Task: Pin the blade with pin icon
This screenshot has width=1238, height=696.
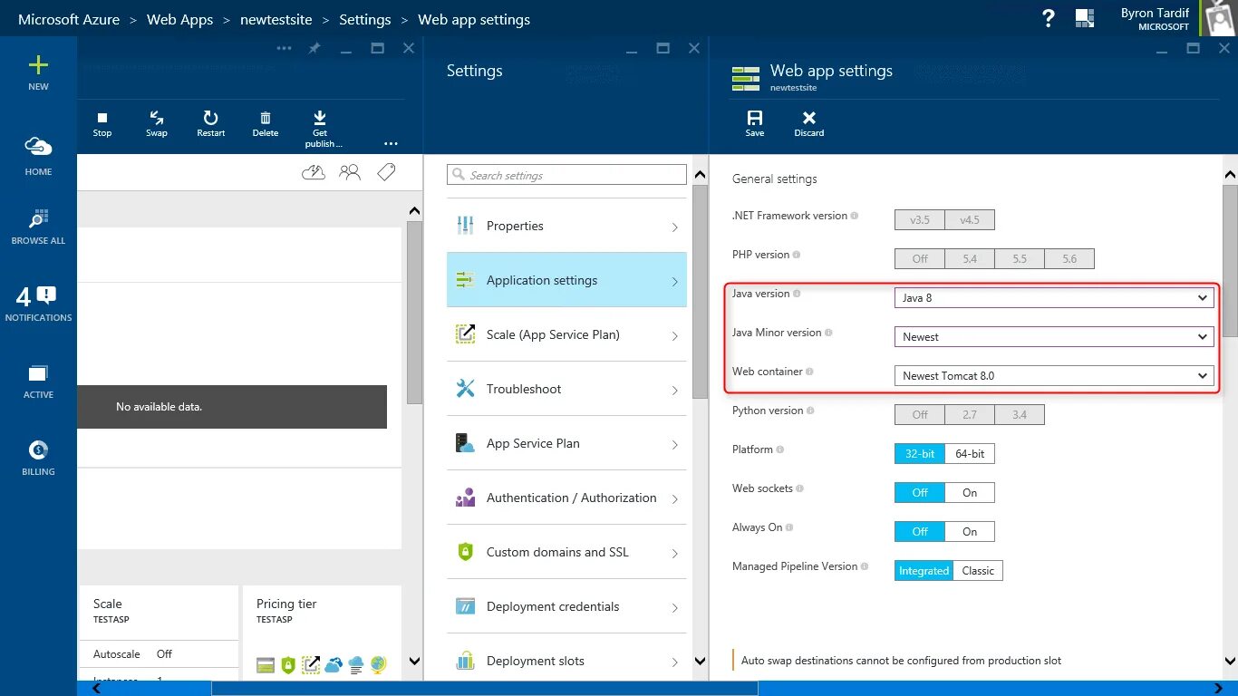Action: pyautogui.click(x=314, y=48)
